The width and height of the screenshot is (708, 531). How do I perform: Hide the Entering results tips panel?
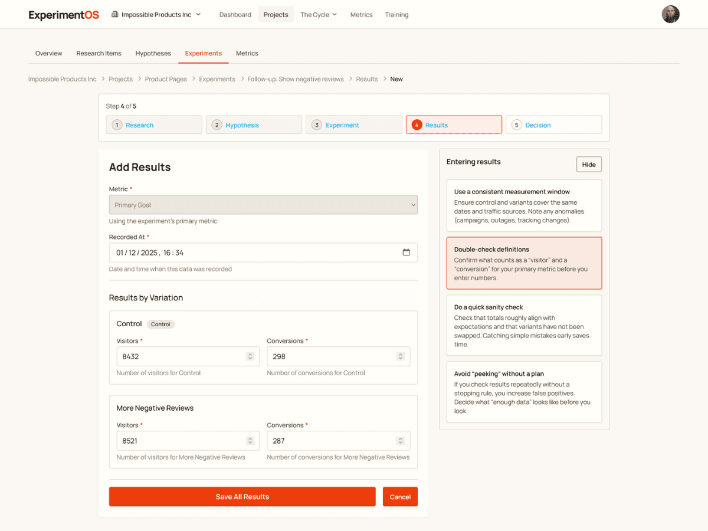click(588, 164)
